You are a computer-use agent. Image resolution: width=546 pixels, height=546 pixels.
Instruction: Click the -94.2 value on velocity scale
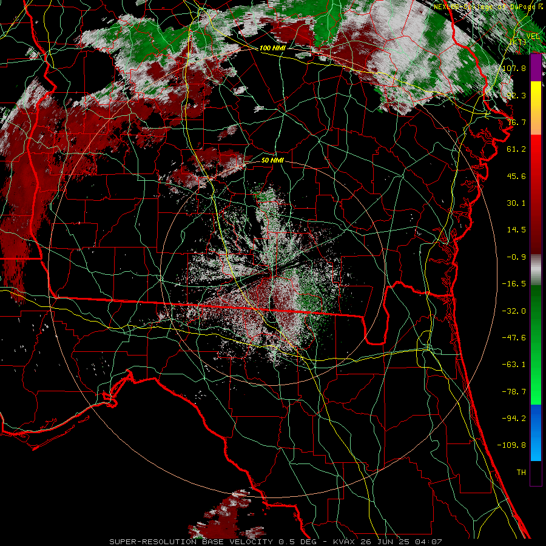(x=514, y=419)
